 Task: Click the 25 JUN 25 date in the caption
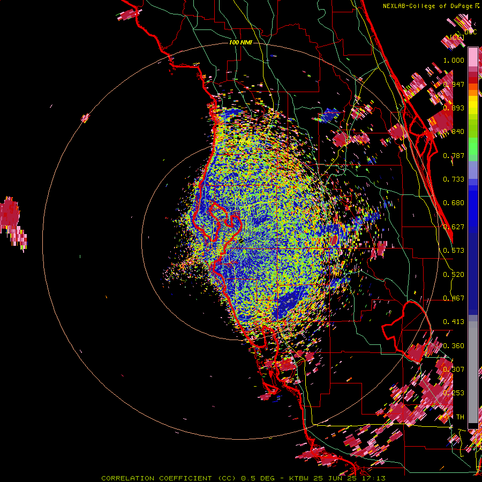(x=336, y=478)
